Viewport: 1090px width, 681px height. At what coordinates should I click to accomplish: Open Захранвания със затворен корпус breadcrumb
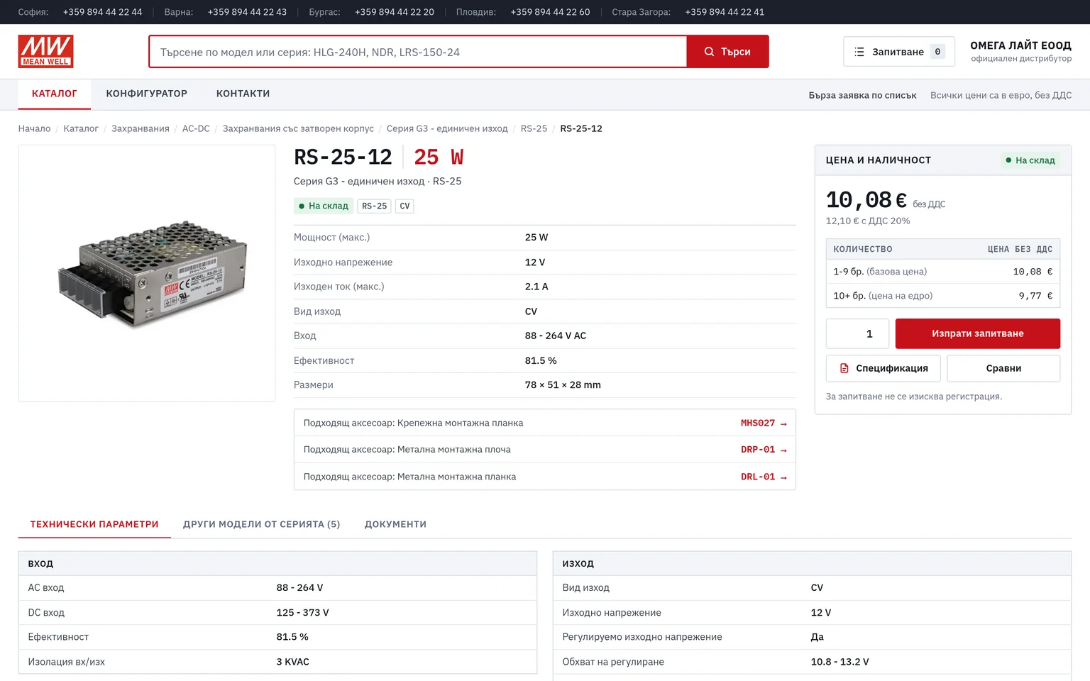tap(298, 128)
